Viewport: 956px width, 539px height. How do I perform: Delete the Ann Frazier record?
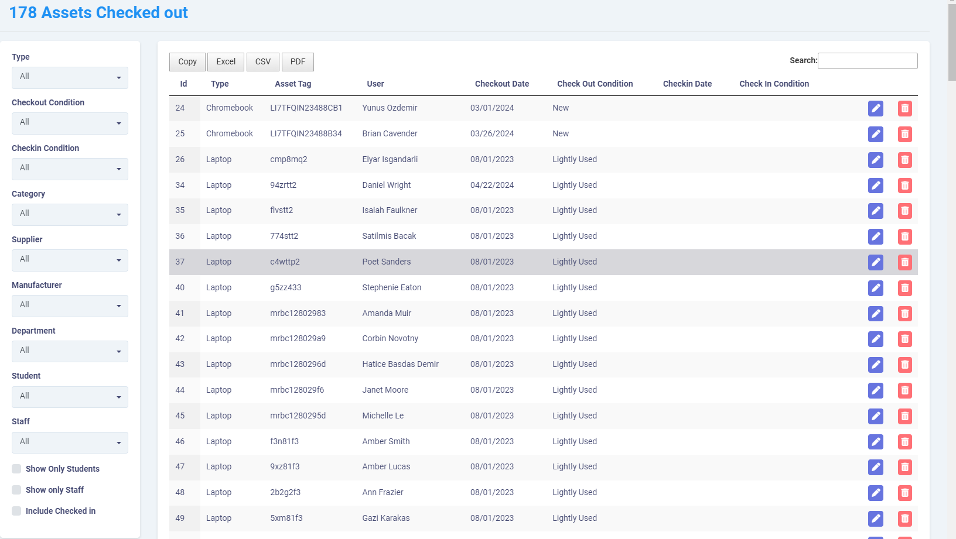pos(905,493)
